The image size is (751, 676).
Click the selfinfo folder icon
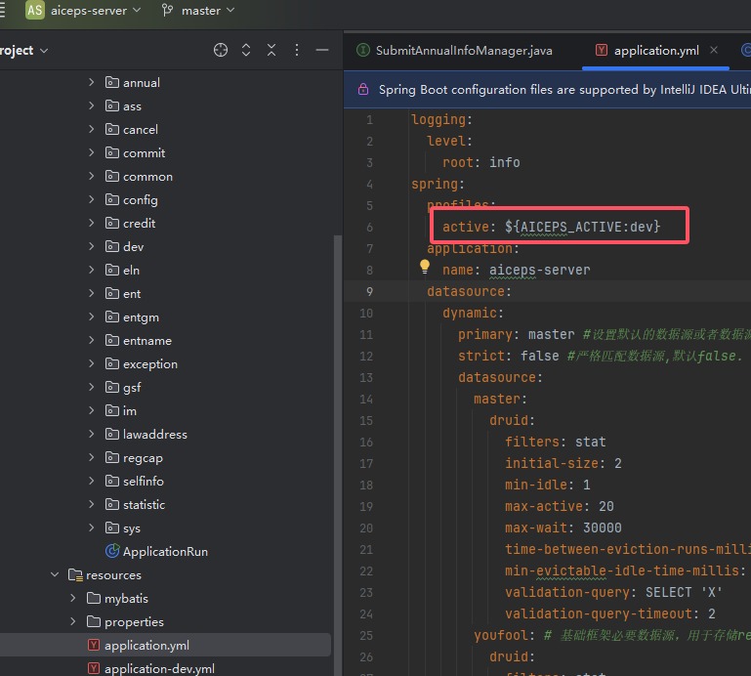(112, 481)
